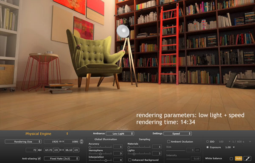Expand the Settings Speed dropdown

[178, 134]
